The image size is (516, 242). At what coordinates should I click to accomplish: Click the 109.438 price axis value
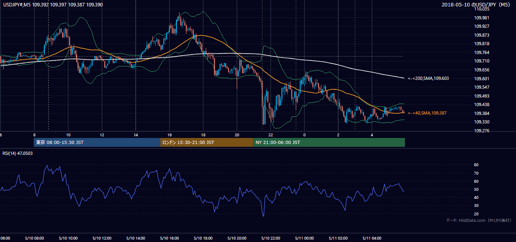(x=482, y=104)
